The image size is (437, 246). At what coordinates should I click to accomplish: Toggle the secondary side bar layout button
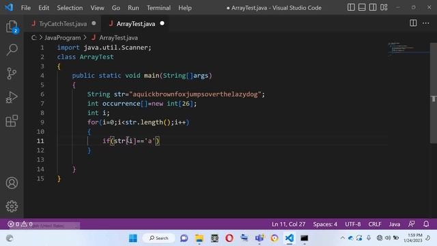[373, 8]
